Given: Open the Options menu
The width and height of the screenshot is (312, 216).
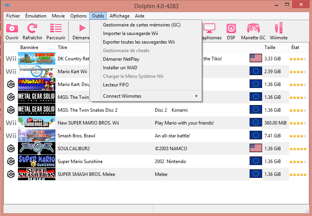Looking at the screenshot, I should pyautogui.click(x=78, y=16).
